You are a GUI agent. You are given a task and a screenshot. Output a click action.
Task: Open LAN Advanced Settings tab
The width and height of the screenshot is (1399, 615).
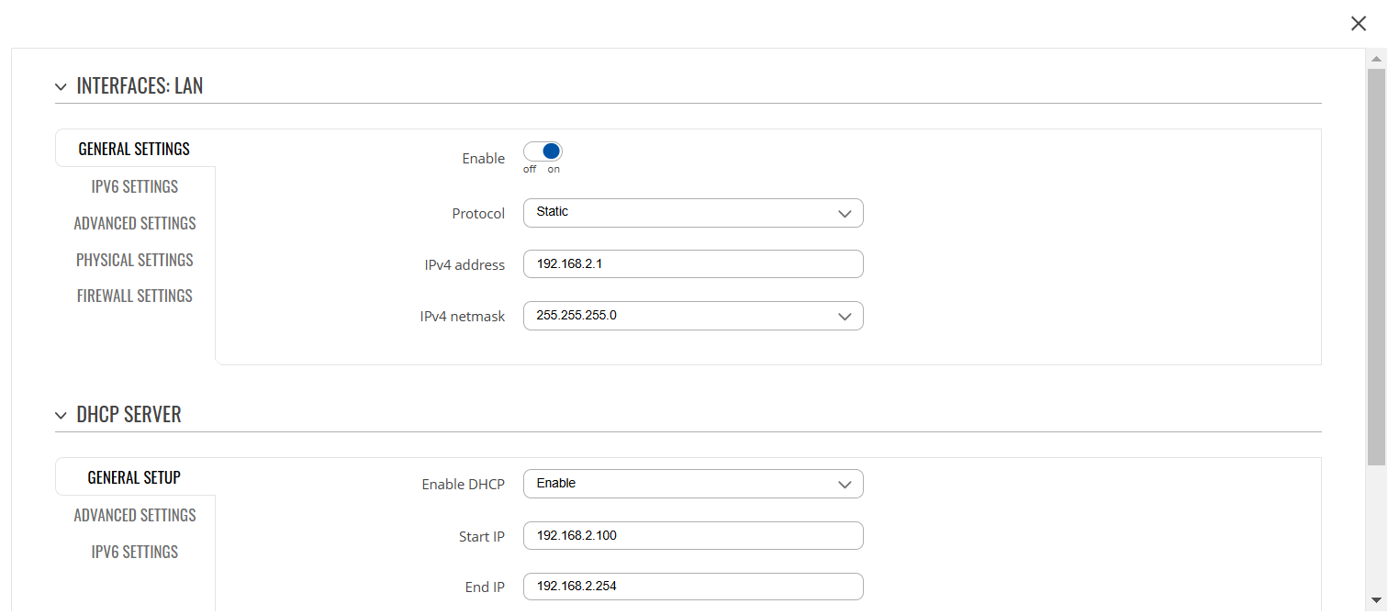pos(135,223)
